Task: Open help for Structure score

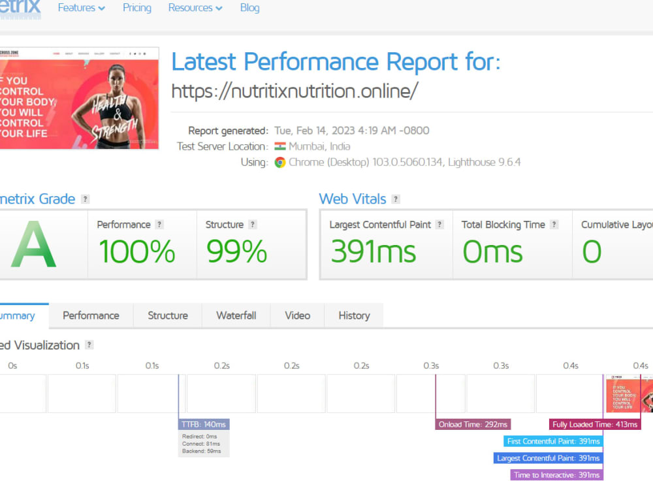Action: pos(252,225)
